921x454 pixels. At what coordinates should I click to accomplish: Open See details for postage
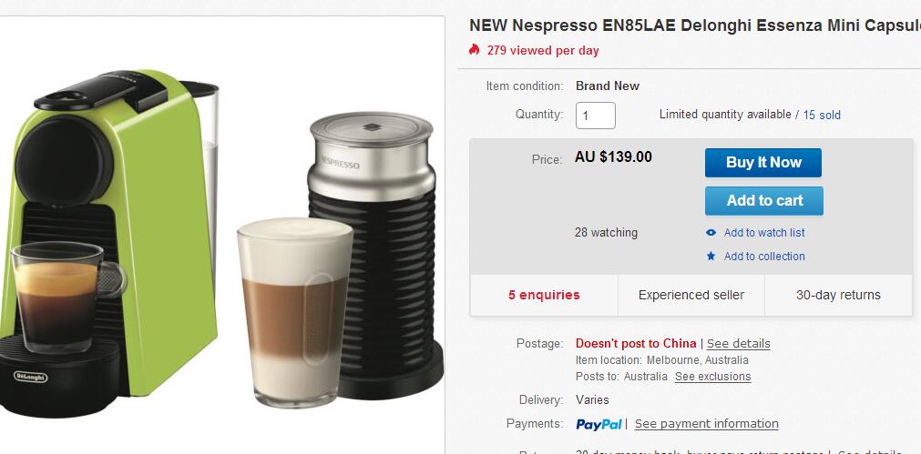point(738,344)
